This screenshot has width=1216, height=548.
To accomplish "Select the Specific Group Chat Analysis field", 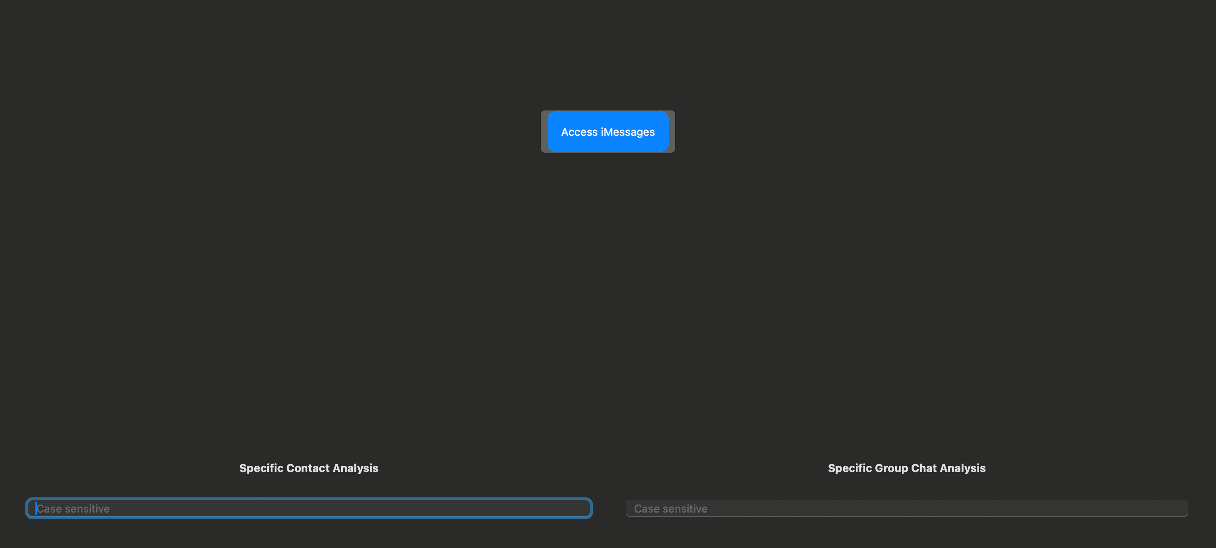I will 907,508.
